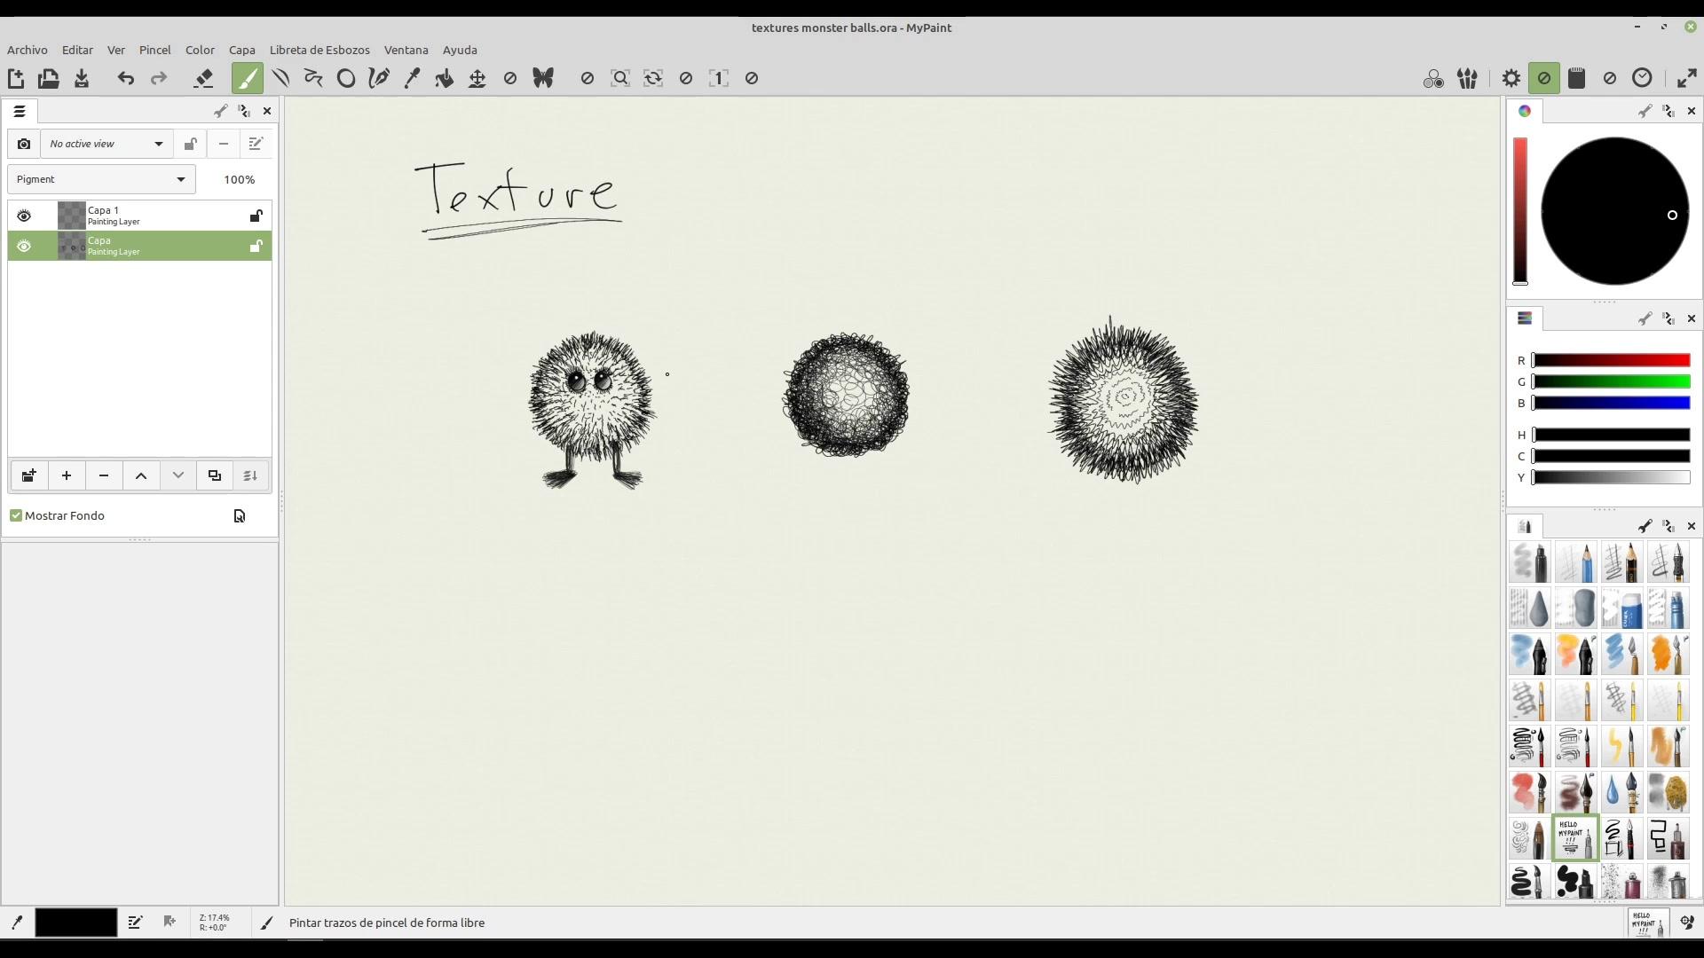This screenshot has height=958, width=1704.
Task: Toggle lock on Capa 1 layer
Action: (x=256, y=216)
